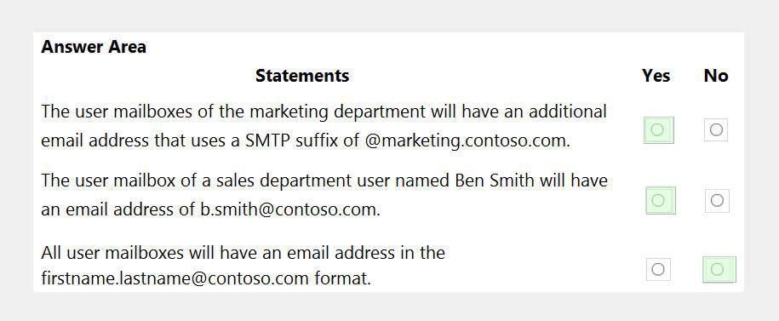The image size is (779, 321).
Task: Select Yes for marketing department mailboxes statement
Action: tap(658, 130)
